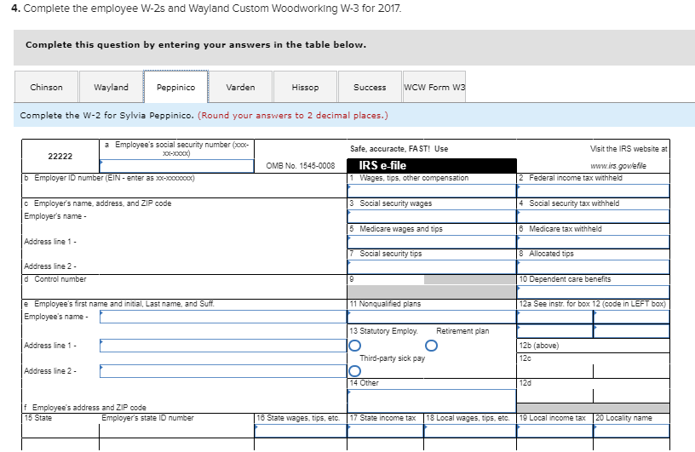Click the IRS e-file banner
695x452 pixels.
[432, 165]
